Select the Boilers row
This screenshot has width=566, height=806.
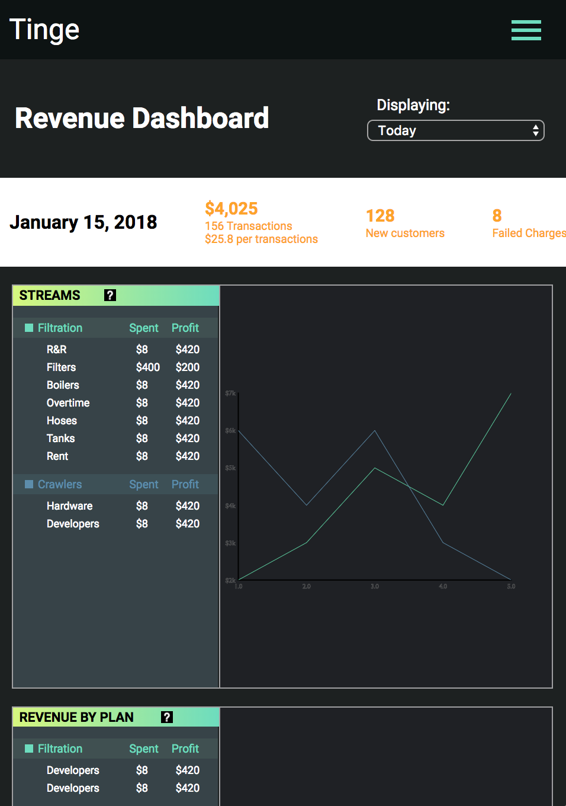coord(116,385)
